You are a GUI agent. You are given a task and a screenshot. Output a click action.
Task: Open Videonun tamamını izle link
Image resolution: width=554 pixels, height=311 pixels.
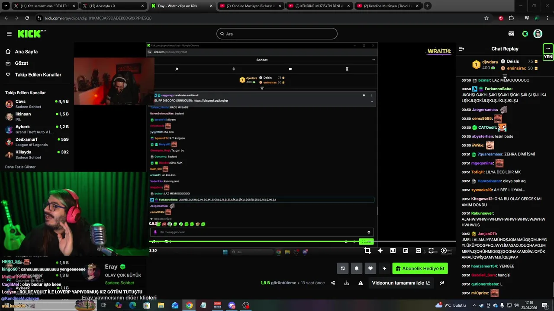tap(401, 283)
